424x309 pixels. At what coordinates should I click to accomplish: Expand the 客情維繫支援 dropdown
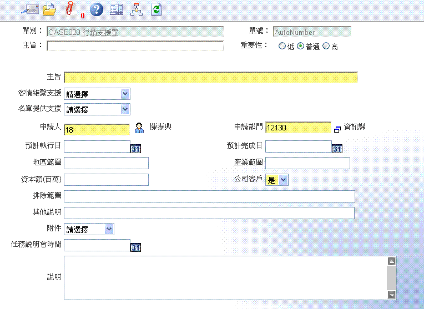coord(125,94)
